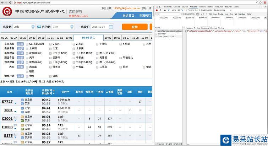Toggle the overview waterfall icon in the Network toolbar
Image resolution: width=268 pixels, height=146 pixels.
(182, 10)
